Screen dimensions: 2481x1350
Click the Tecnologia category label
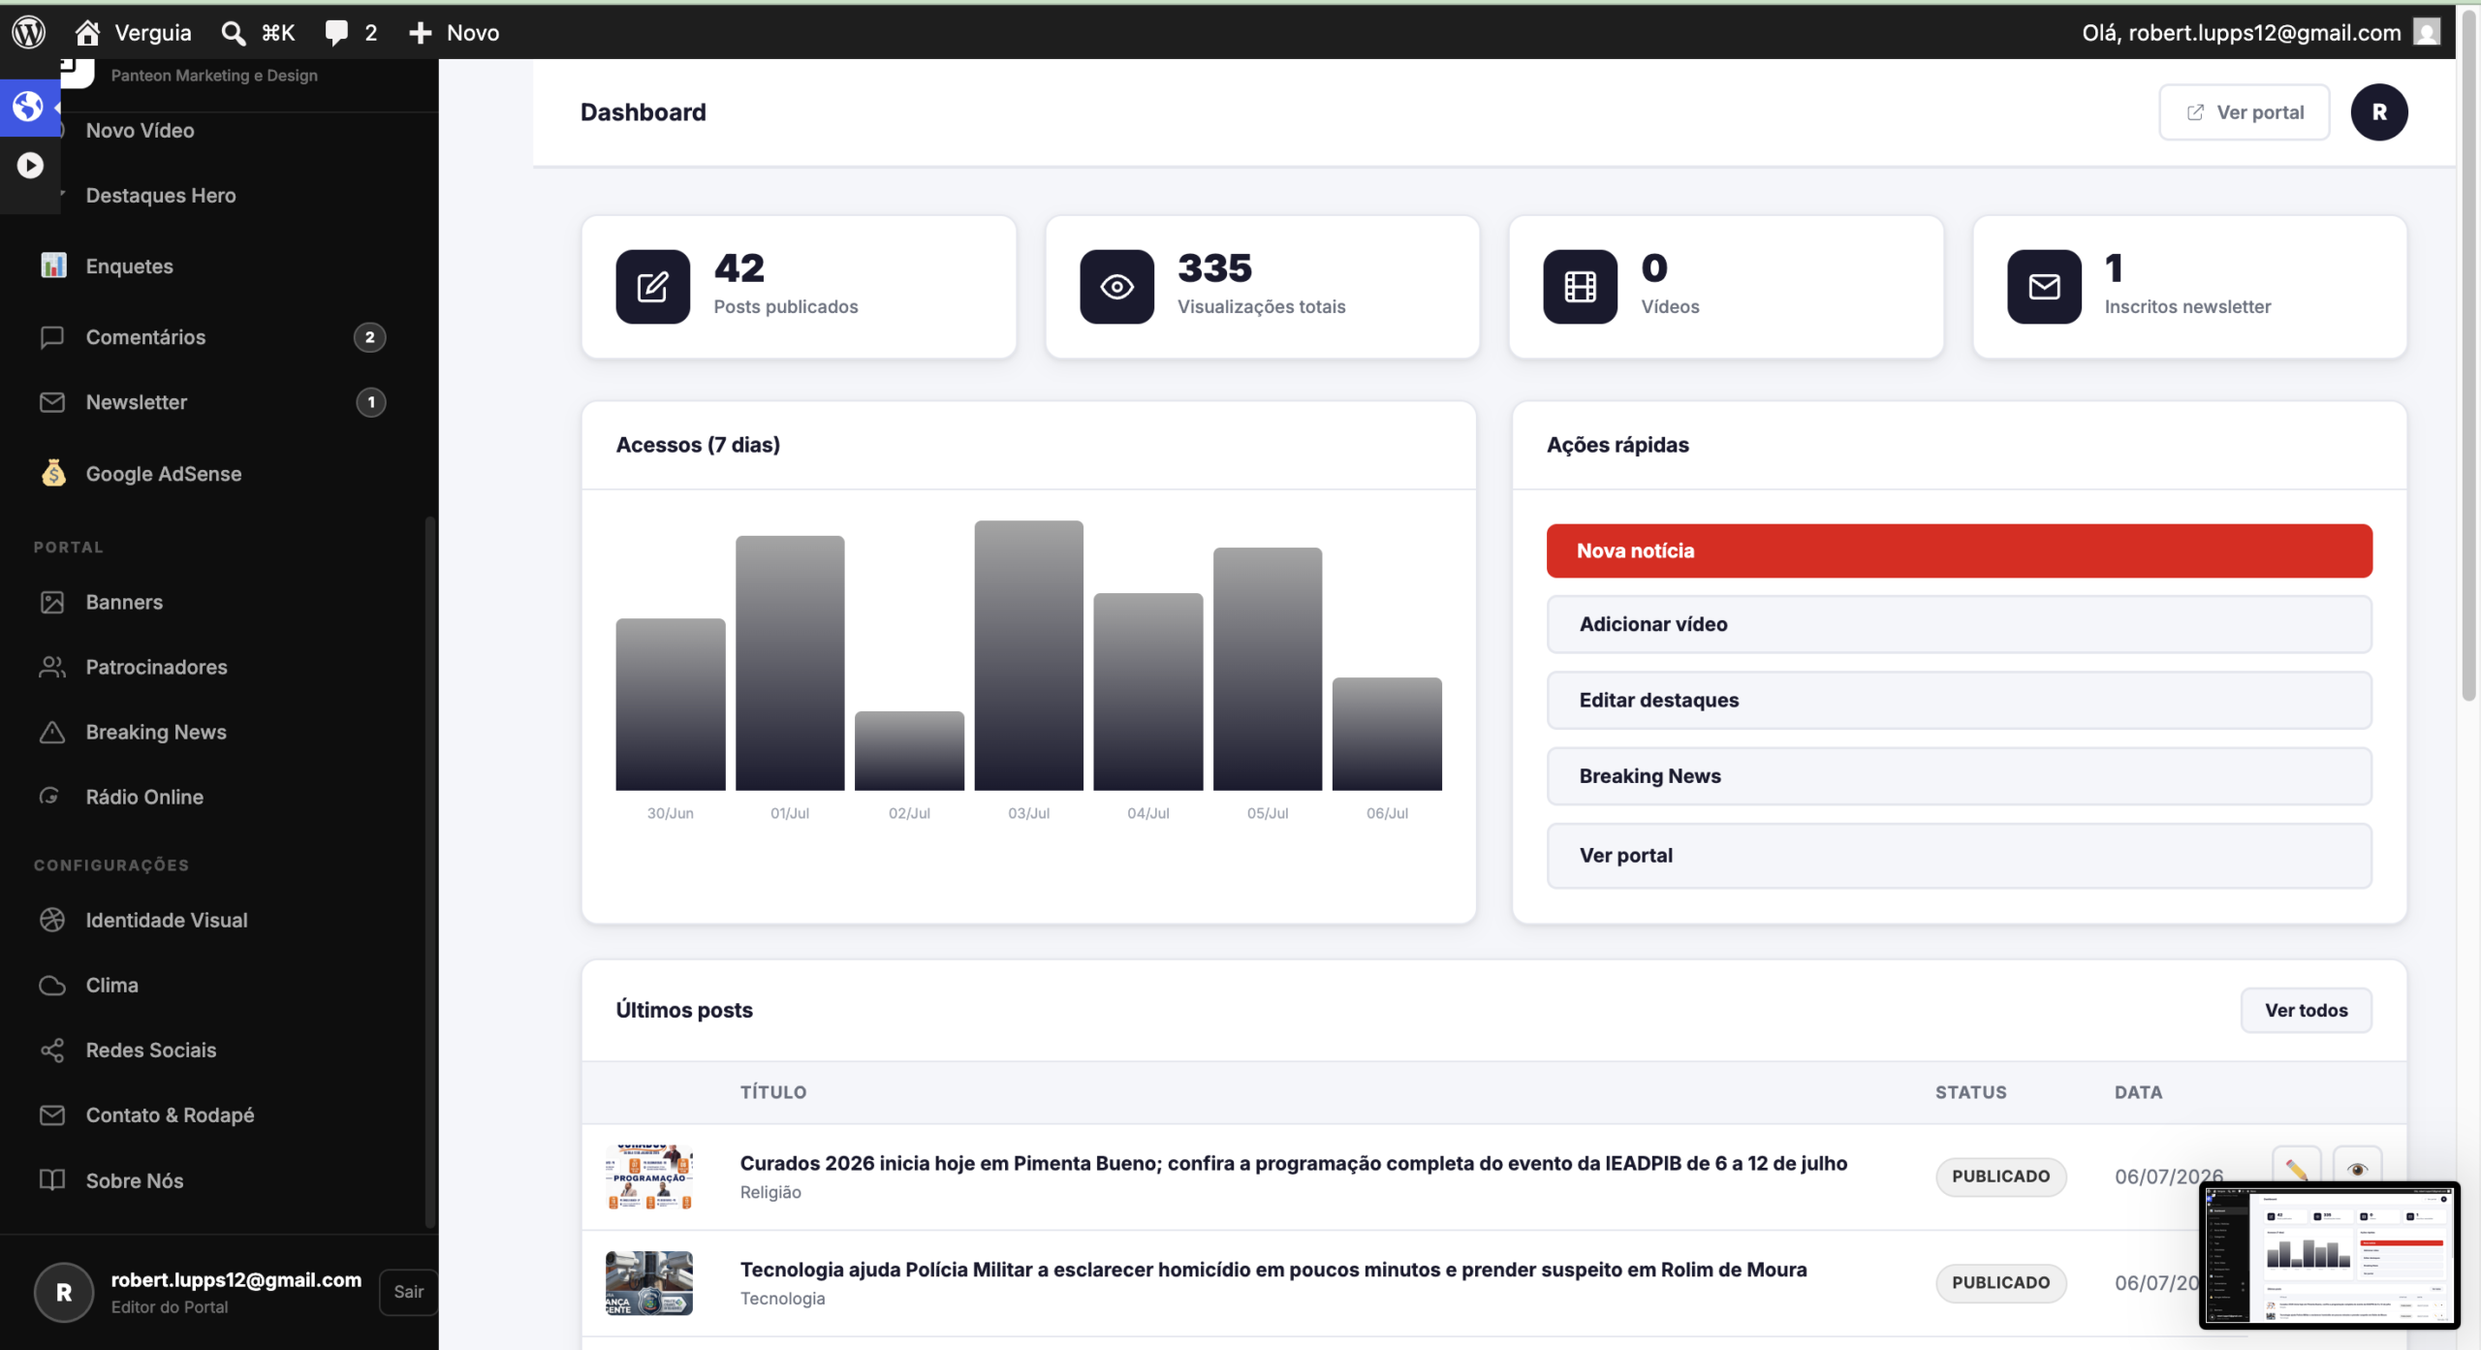(782, 1299)
